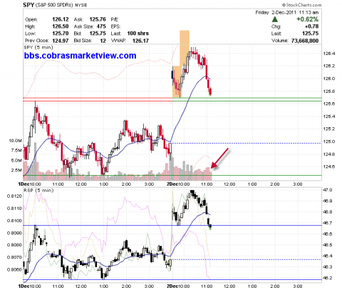Open the ©StockCharts.com credit text

pyautogui.click(x=301, y=5)
